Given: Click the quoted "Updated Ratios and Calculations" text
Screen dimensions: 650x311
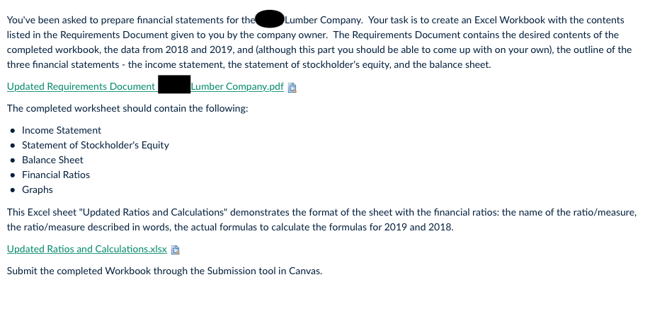Looking at the screenshot, I should point(153,212).
